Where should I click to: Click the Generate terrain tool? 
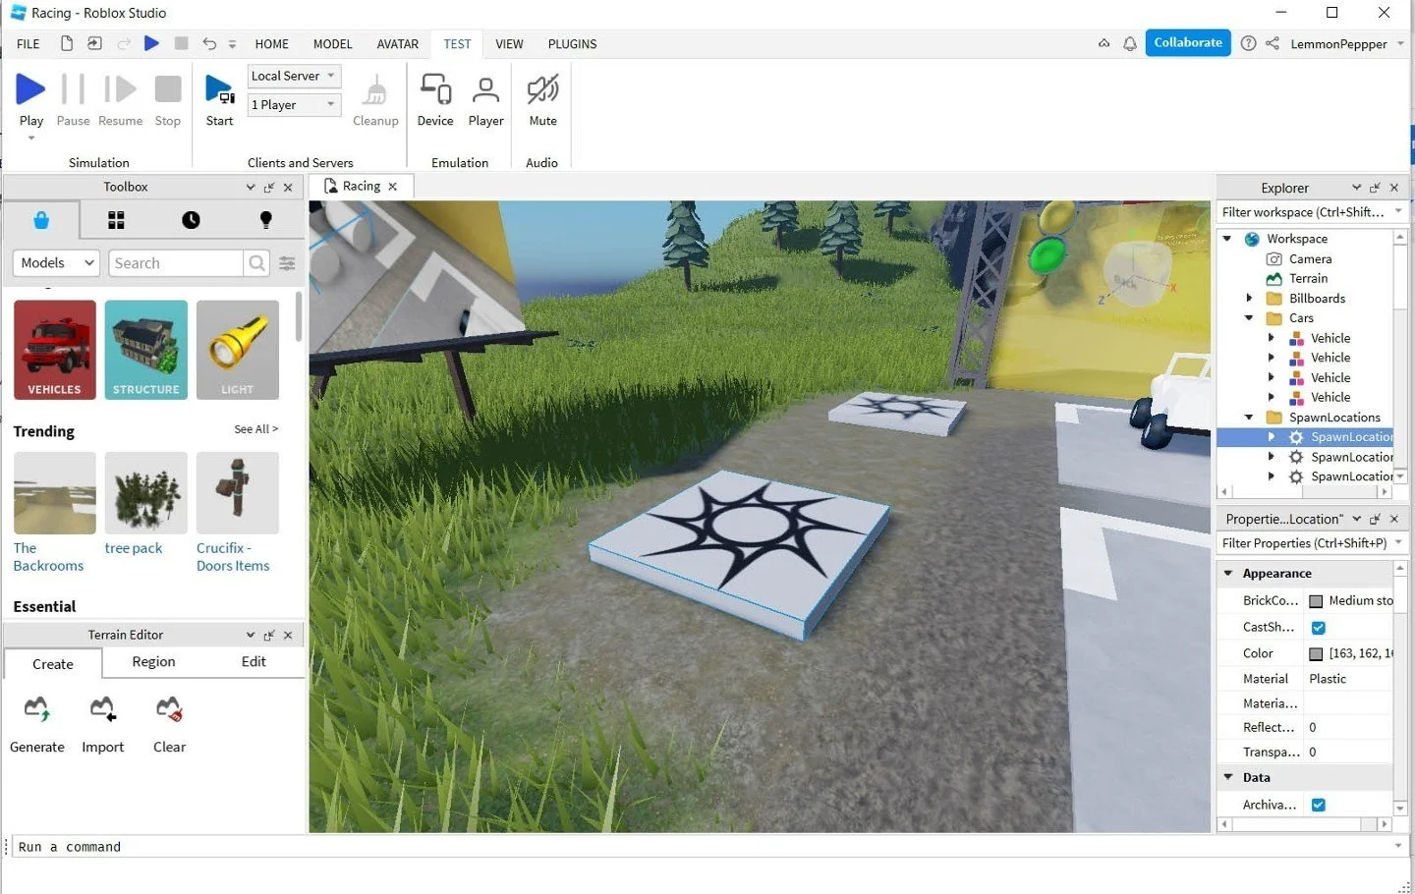tap(36, 725)
